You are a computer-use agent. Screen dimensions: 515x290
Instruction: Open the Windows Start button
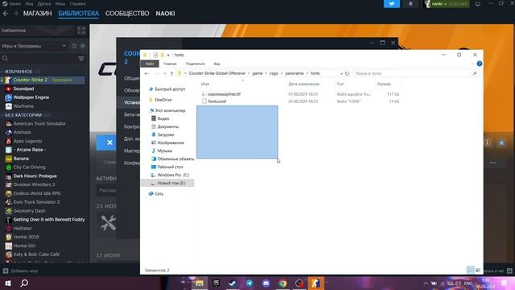pyautogui.click(x=7, y=283)
